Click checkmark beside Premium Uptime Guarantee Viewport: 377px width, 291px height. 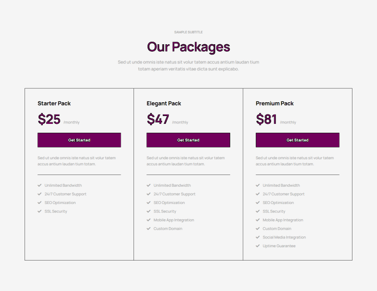[x=258, y=246]
